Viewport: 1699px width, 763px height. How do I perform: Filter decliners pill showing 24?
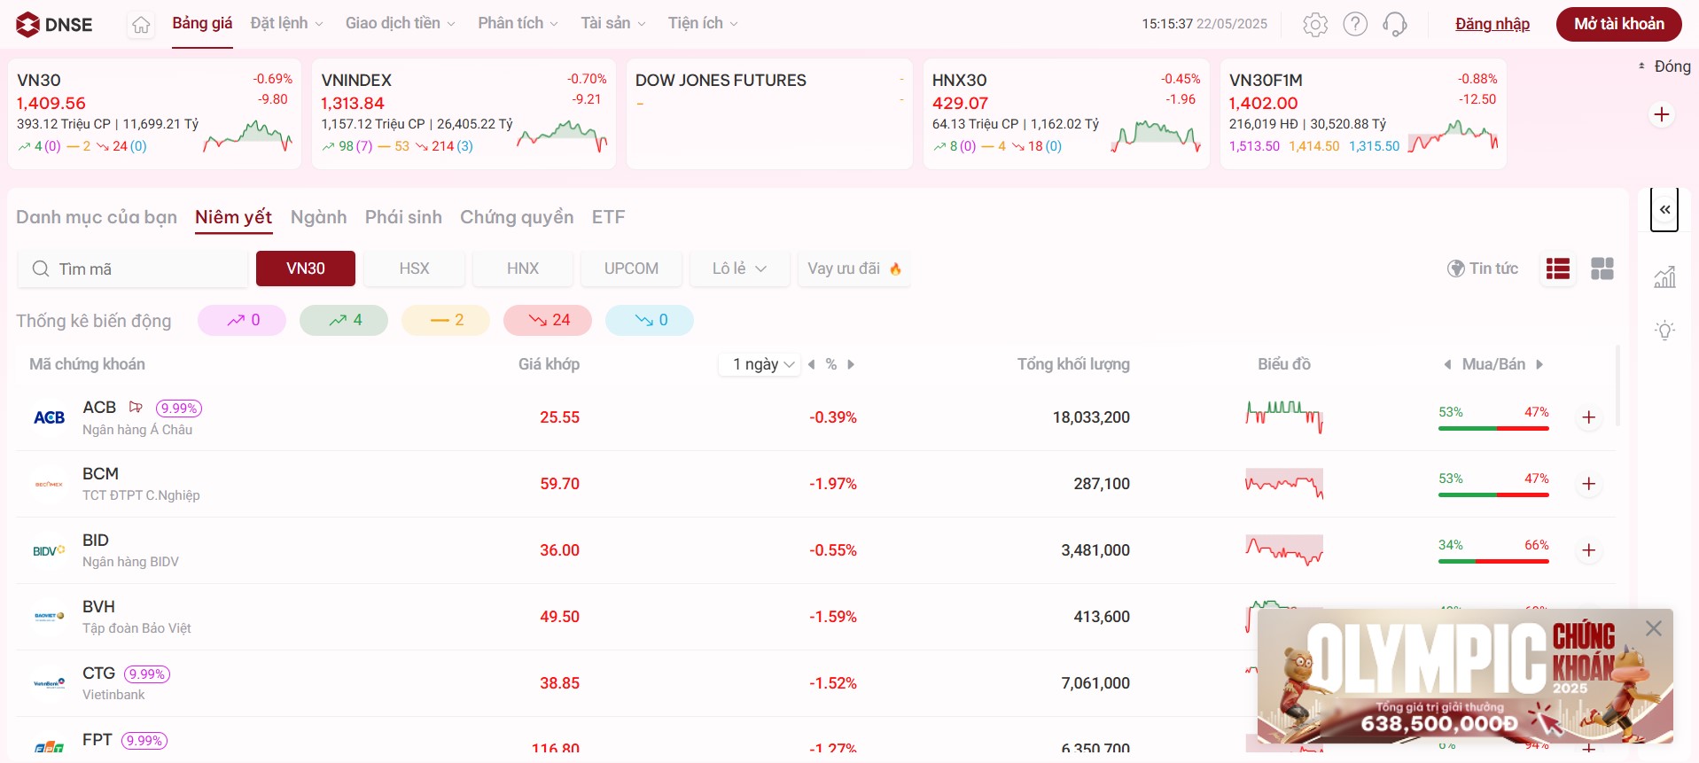pos(548,320)
